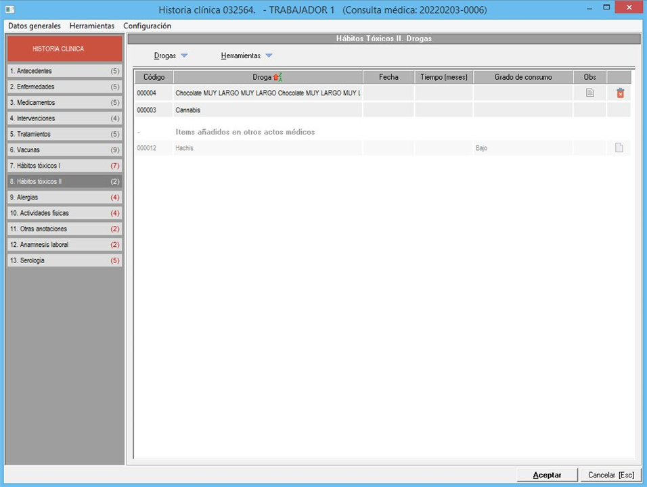The image size is (647, 487).
Task: Delete the Chocolate drug row with trash icon
Action: pyautogui.click(x=620, y=93)
